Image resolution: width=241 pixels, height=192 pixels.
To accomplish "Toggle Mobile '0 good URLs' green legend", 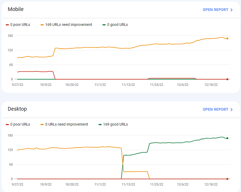I will tap(115, 24).
